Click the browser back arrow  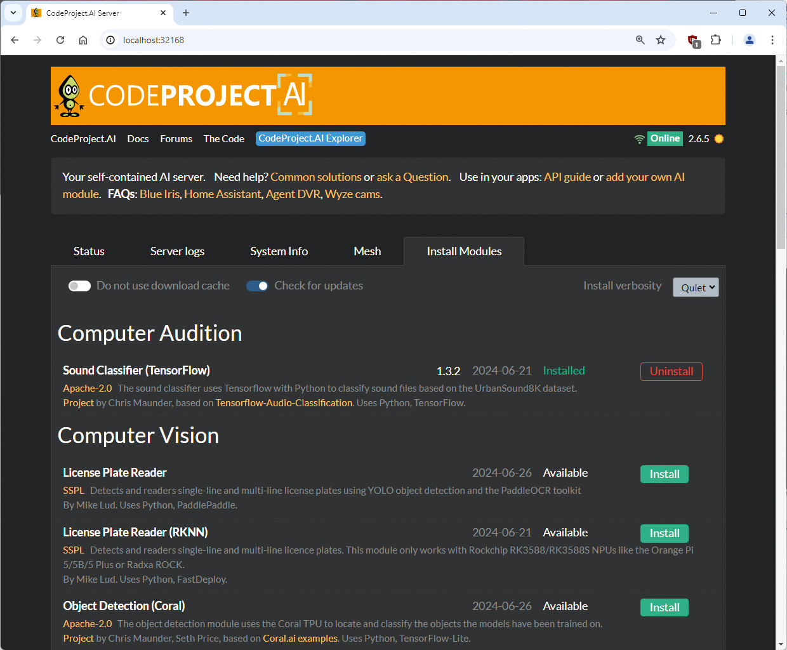[15, 40]
